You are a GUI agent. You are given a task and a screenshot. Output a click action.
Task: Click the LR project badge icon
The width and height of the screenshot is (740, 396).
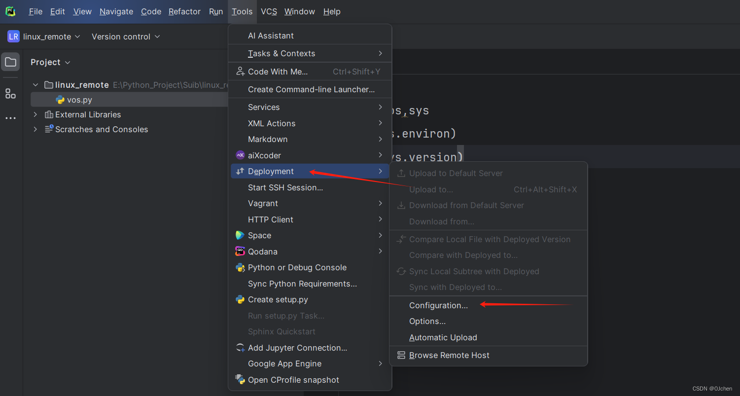(13, 36)
